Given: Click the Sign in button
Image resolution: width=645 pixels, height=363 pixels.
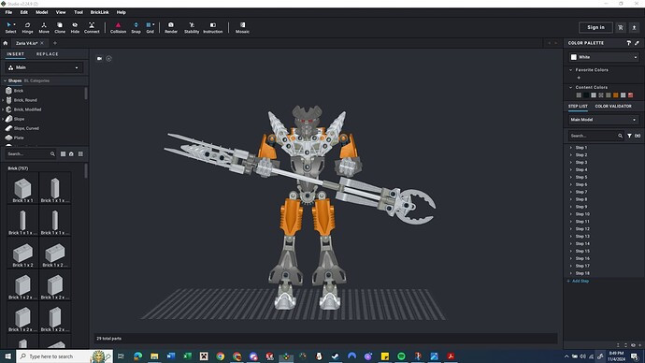Looking at the screenshot, I should tap(595, 27).
